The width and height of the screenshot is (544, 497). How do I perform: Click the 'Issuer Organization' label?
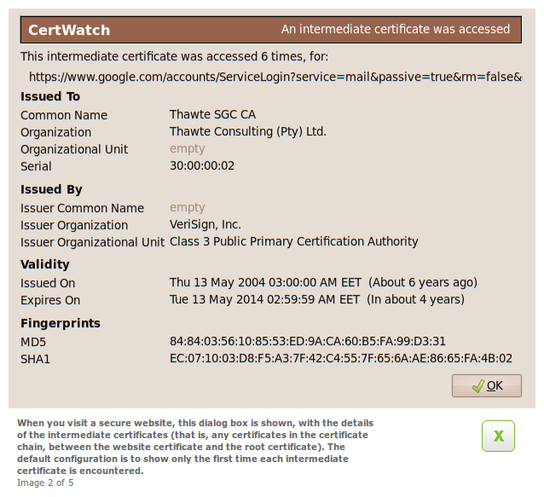[74, 225]
